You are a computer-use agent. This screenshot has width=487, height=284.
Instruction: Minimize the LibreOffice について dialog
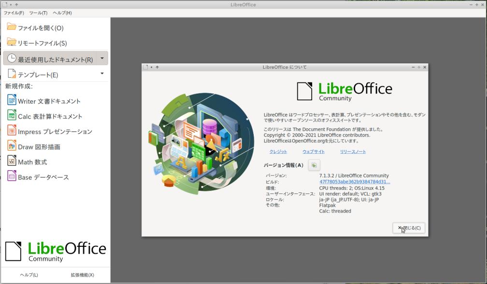click(x=413, y=67)
